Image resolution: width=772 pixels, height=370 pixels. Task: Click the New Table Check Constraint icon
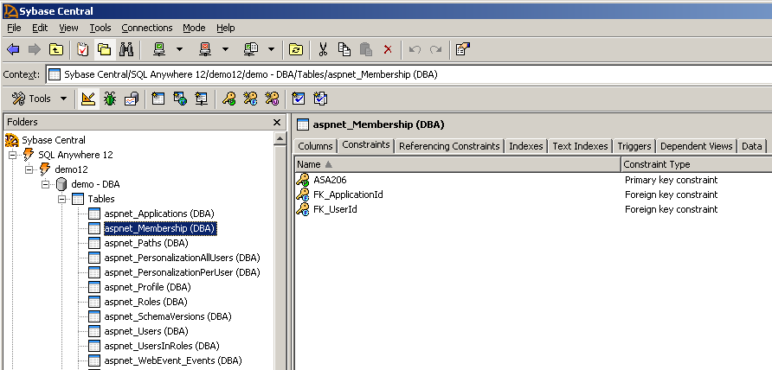pos(299,99)
